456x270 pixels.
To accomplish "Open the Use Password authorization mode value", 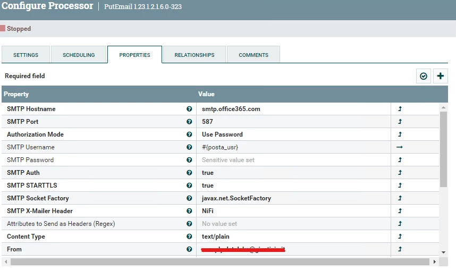I will click(293, 134).
